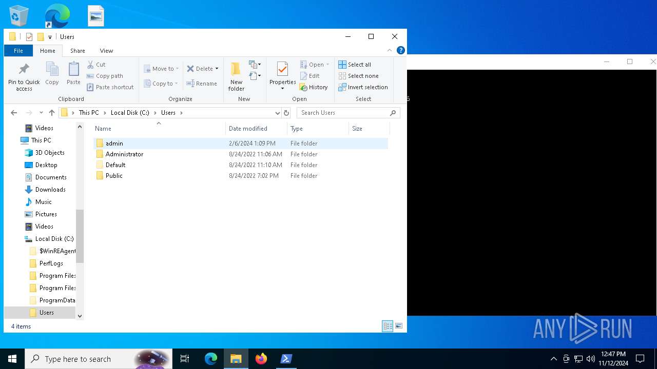Sort by Size column header
Viewport: 657px width, 369px height.
point(369,129)
